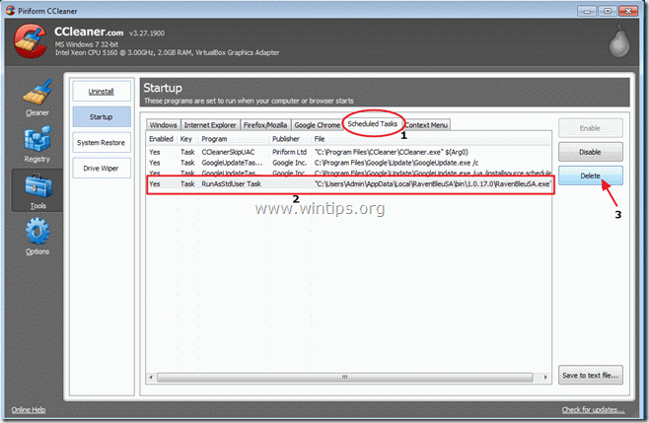Viewport: 649px width, 423px height.
Task: Switch to the Context Menu tab
Action: pos(426,125)
